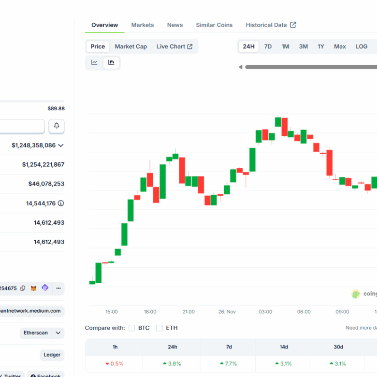Expand the market cap value chevron

pyautogui.click(x=61, y=145)
